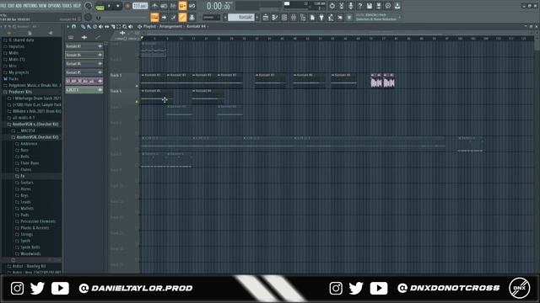The width and height of the screenshot is (540, 303).
Task: Toggle the metronome button
Action: click(154, 6)
